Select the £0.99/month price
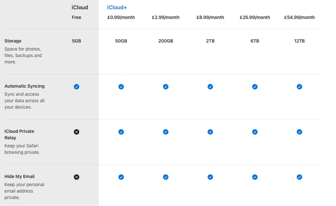 121,17
